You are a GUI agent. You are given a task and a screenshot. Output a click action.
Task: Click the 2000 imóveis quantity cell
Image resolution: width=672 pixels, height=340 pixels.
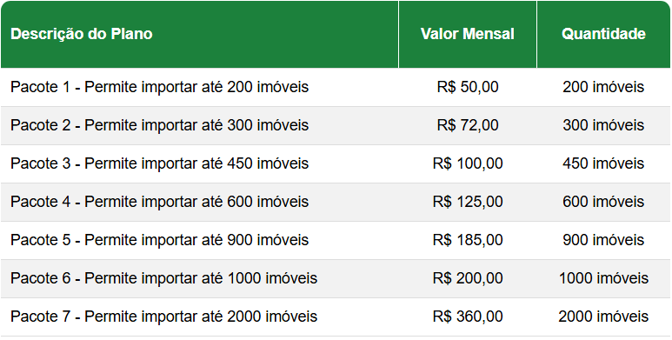coord(603,317)
